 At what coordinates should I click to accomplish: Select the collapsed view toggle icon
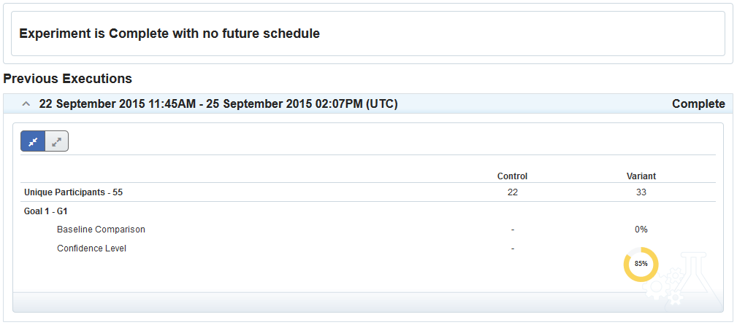tap(33, 141)
